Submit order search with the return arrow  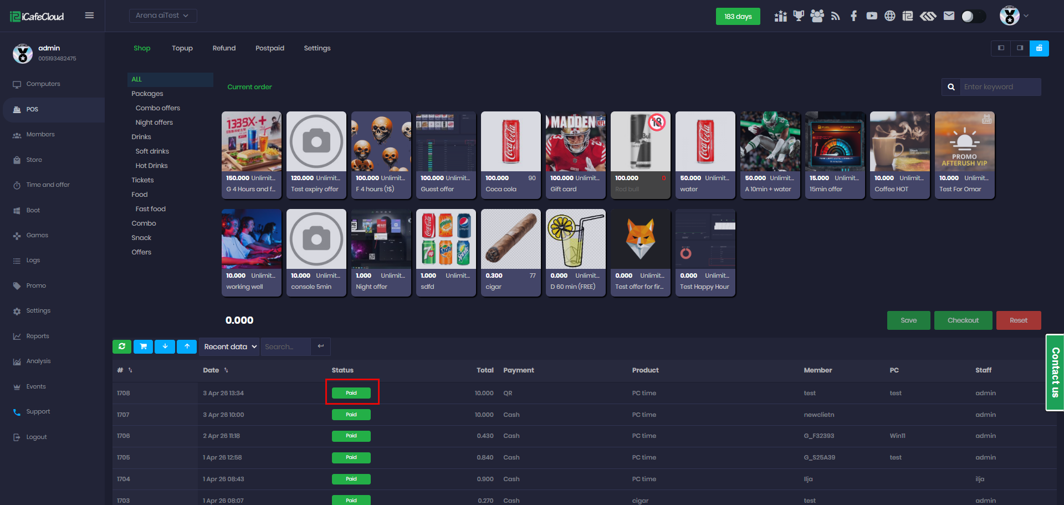point(321,346)
